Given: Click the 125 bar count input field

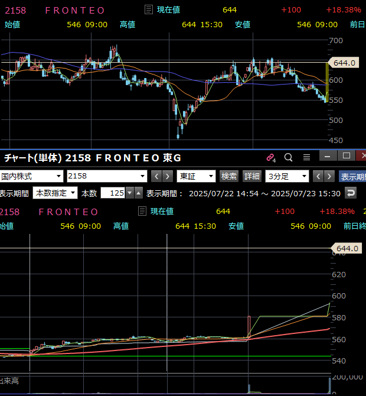Looking at the screenshot, I should point(113,193).
